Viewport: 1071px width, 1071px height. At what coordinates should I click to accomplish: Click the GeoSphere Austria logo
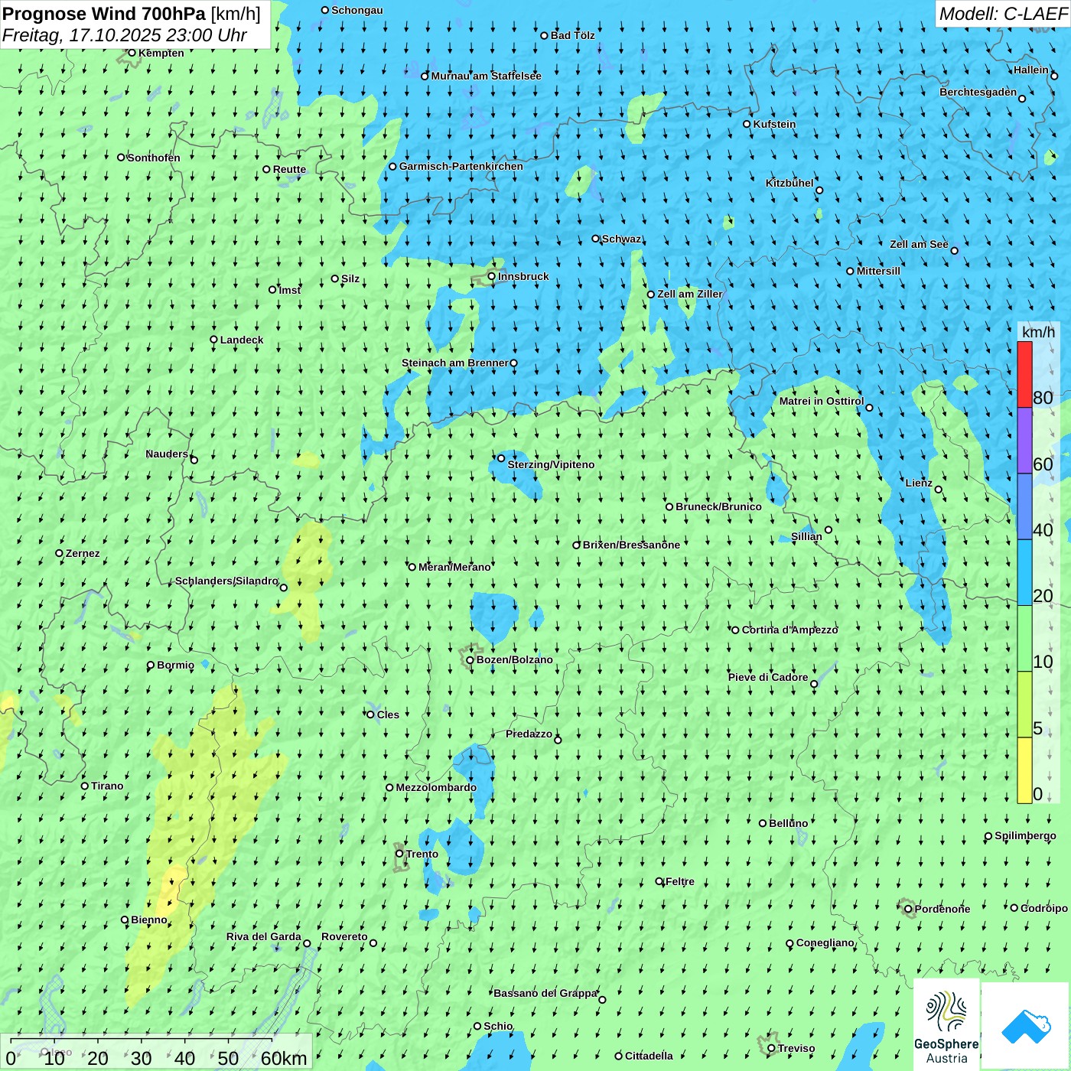(x=946, y=1025)
